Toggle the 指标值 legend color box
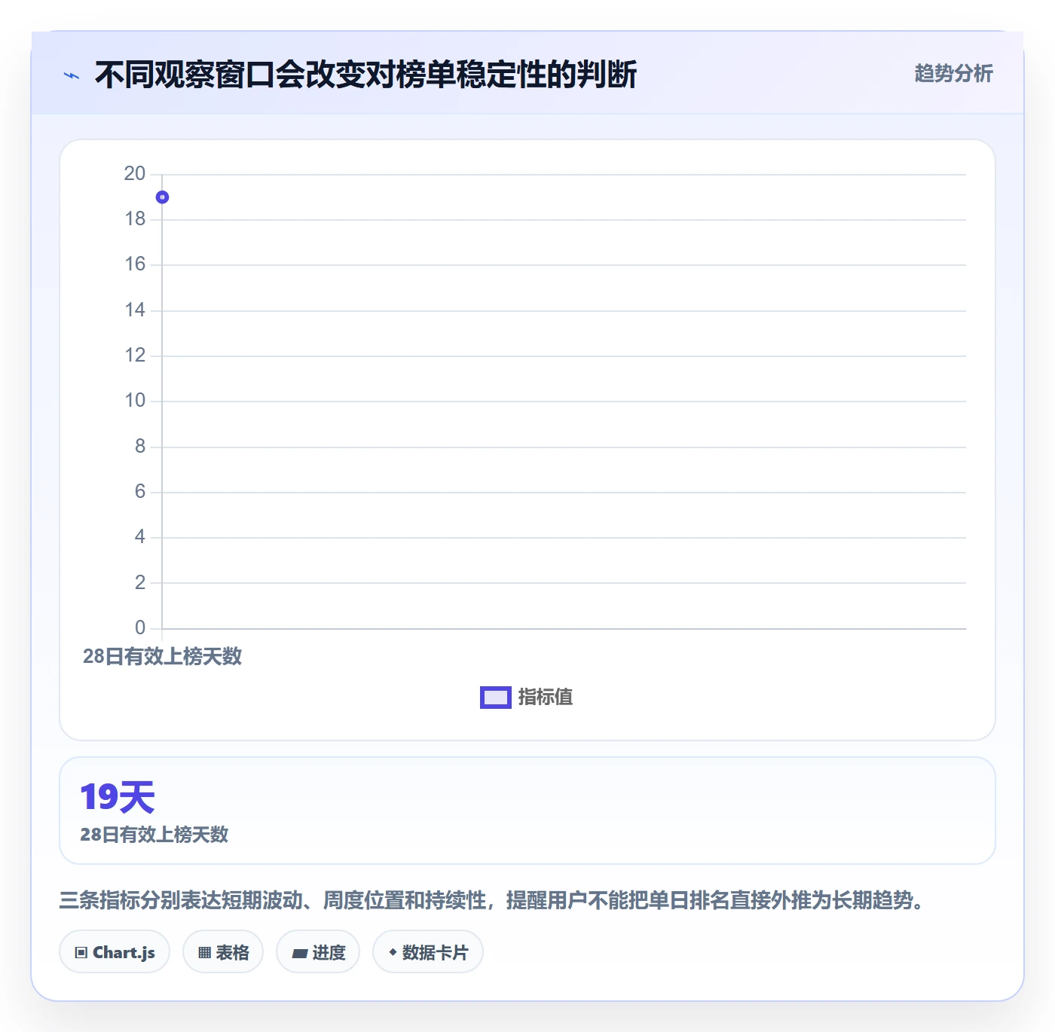The image size is (1055, 1032). point(496,698)
